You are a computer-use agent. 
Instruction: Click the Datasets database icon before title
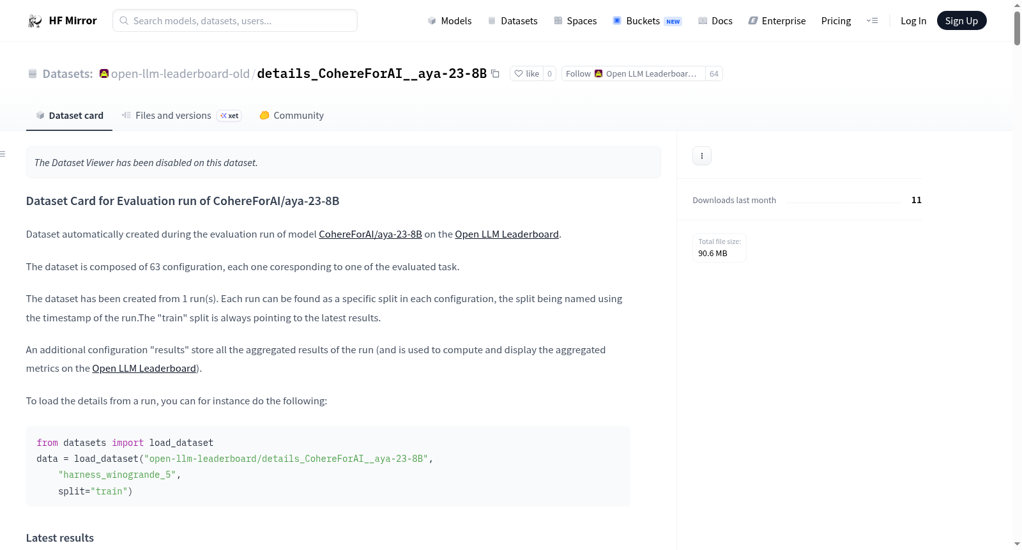click(33, 74)
